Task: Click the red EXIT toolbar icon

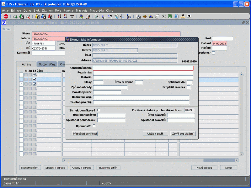Action: point(6,17)
